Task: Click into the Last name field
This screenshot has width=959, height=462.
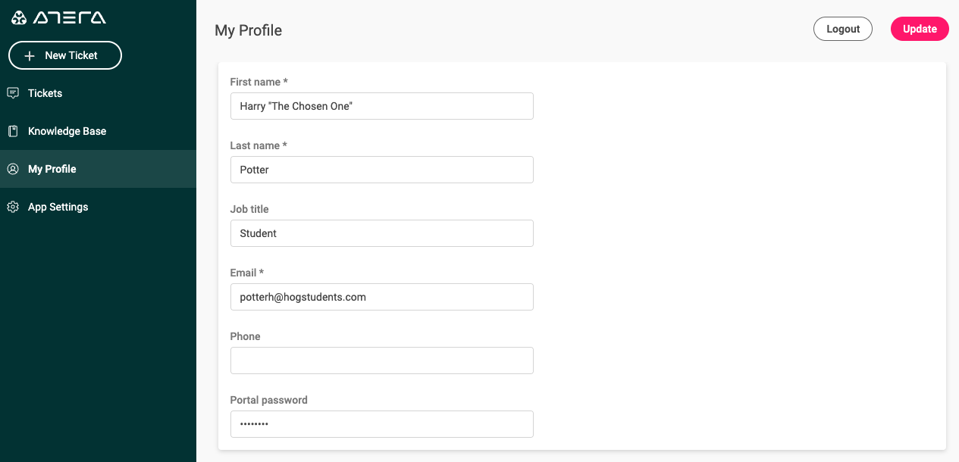Action: pos(382,170)
